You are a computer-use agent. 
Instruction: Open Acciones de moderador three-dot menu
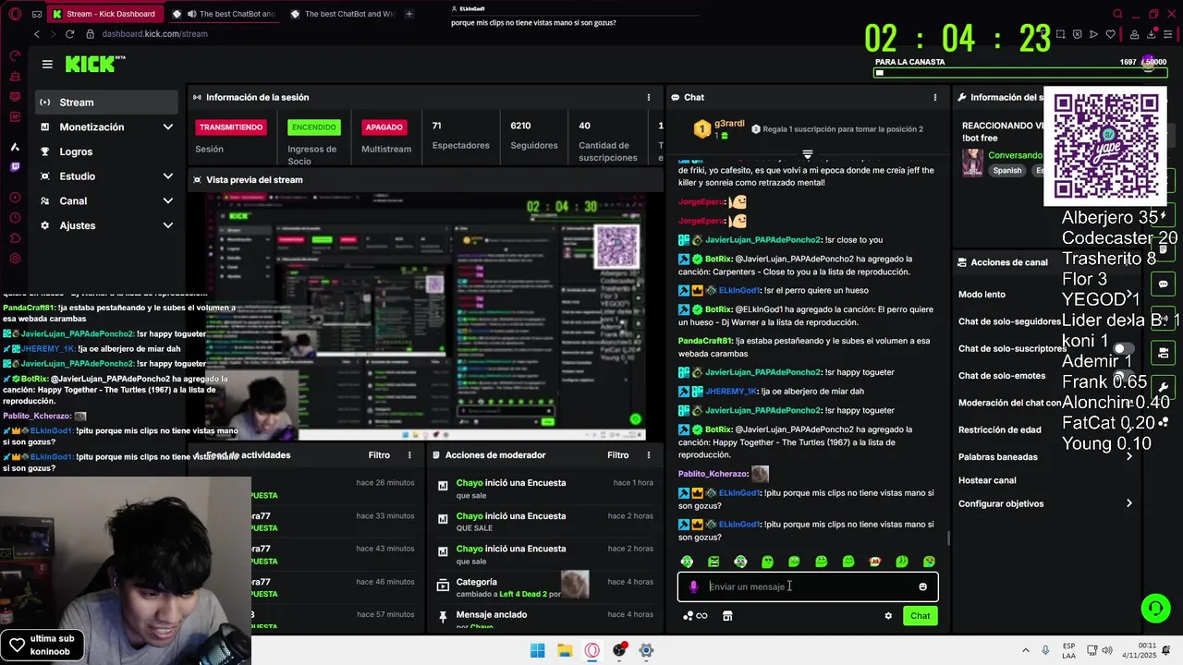pos(648,455)
